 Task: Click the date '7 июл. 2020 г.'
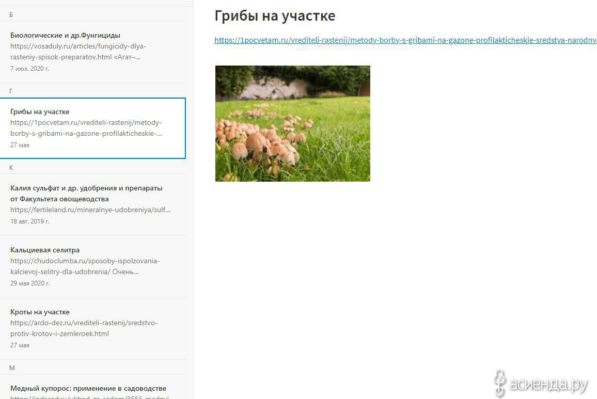coord(30,69)
